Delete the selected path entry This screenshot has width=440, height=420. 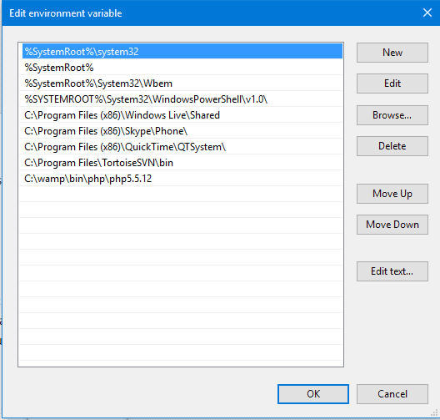click(392, 146)
